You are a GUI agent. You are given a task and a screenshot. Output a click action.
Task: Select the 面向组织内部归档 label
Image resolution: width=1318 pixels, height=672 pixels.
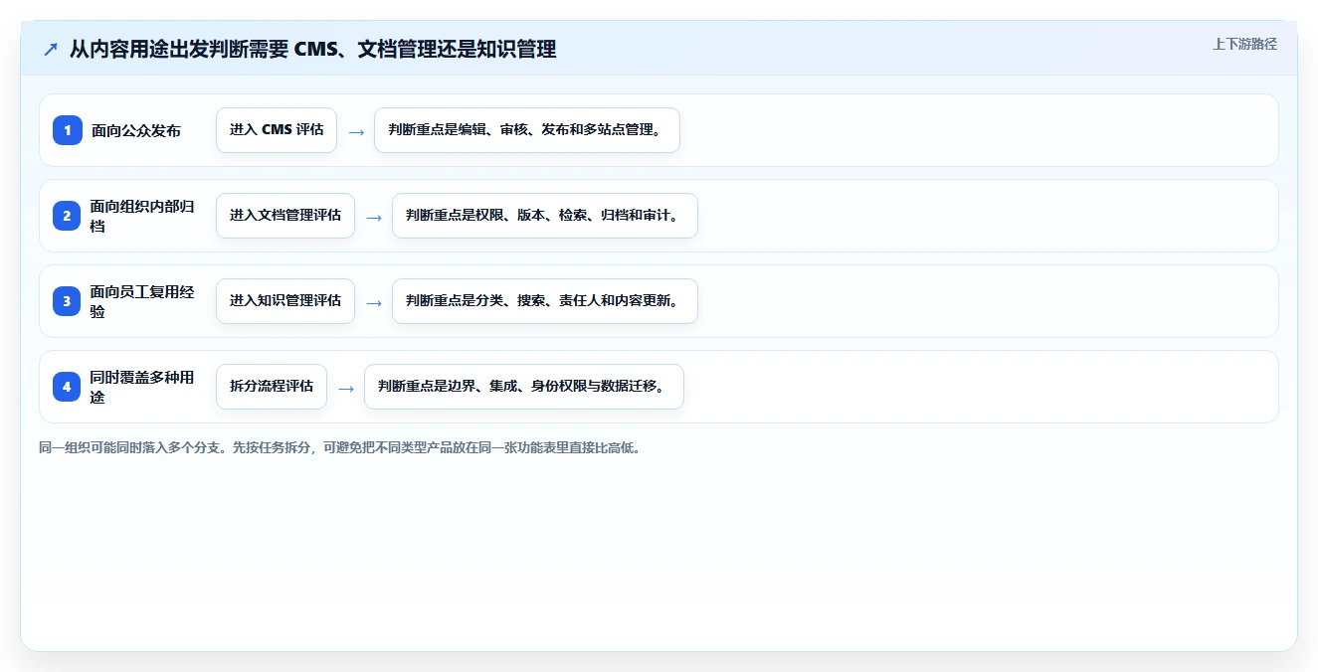(142, 216)
